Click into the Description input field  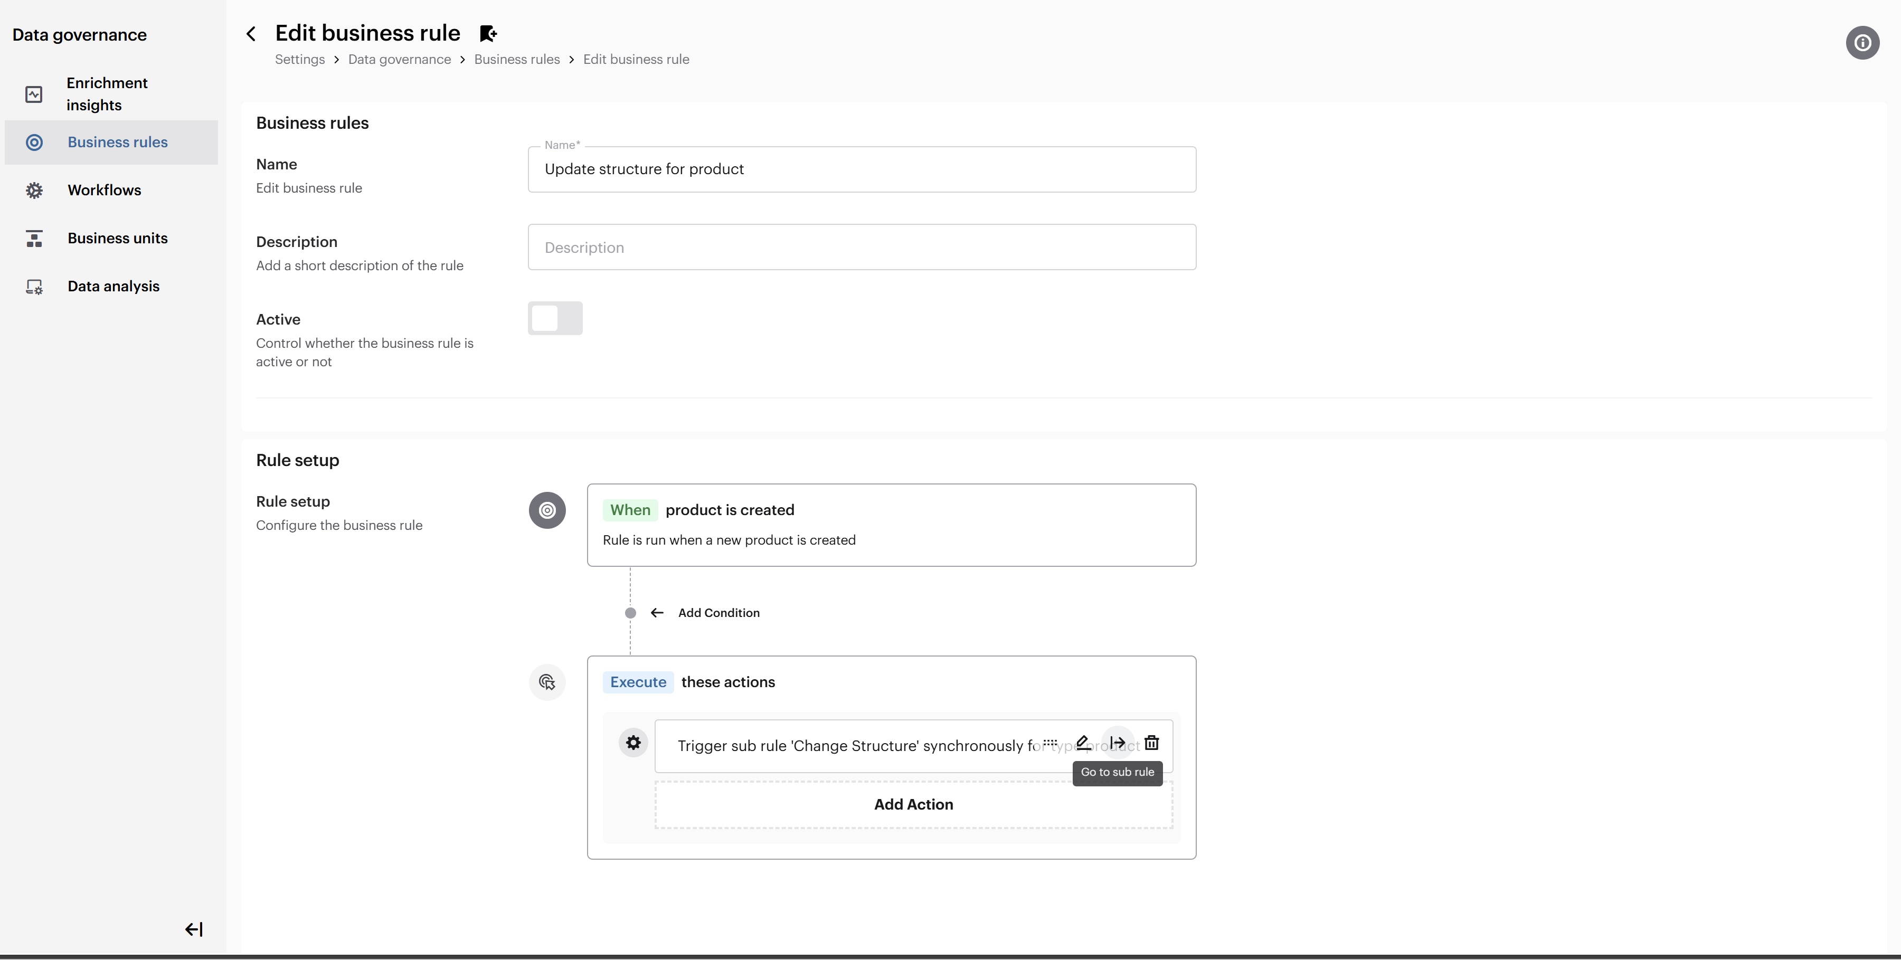pos(861,247)
